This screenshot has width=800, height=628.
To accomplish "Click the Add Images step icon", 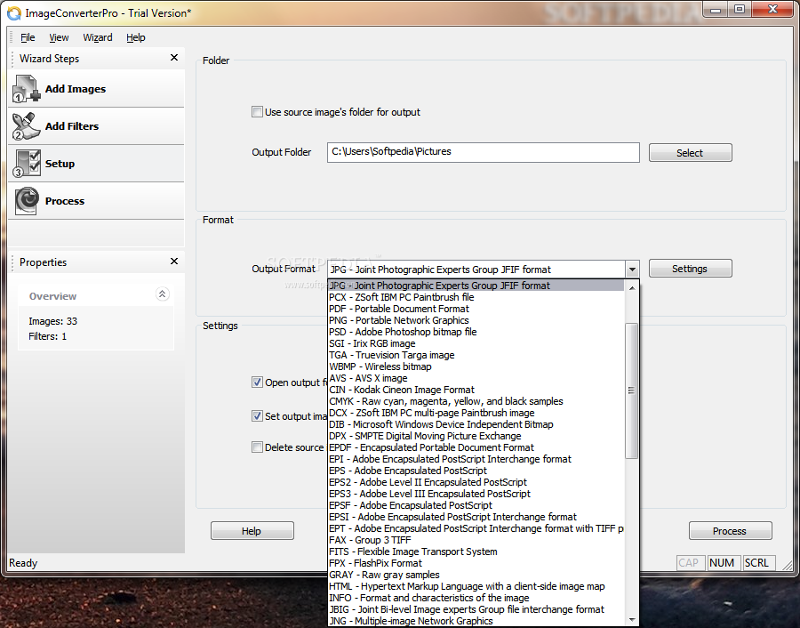I will (27, 89).
